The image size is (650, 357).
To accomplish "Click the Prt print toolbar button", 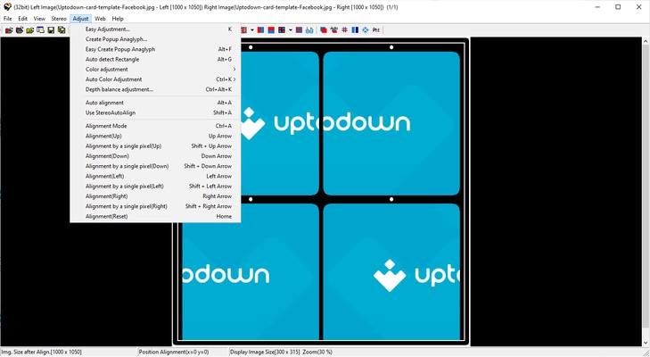I will pos(376,29).
